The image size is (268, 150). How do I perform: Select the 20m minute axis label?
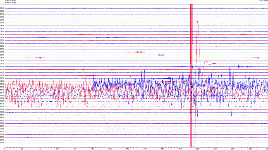[180, 149]
